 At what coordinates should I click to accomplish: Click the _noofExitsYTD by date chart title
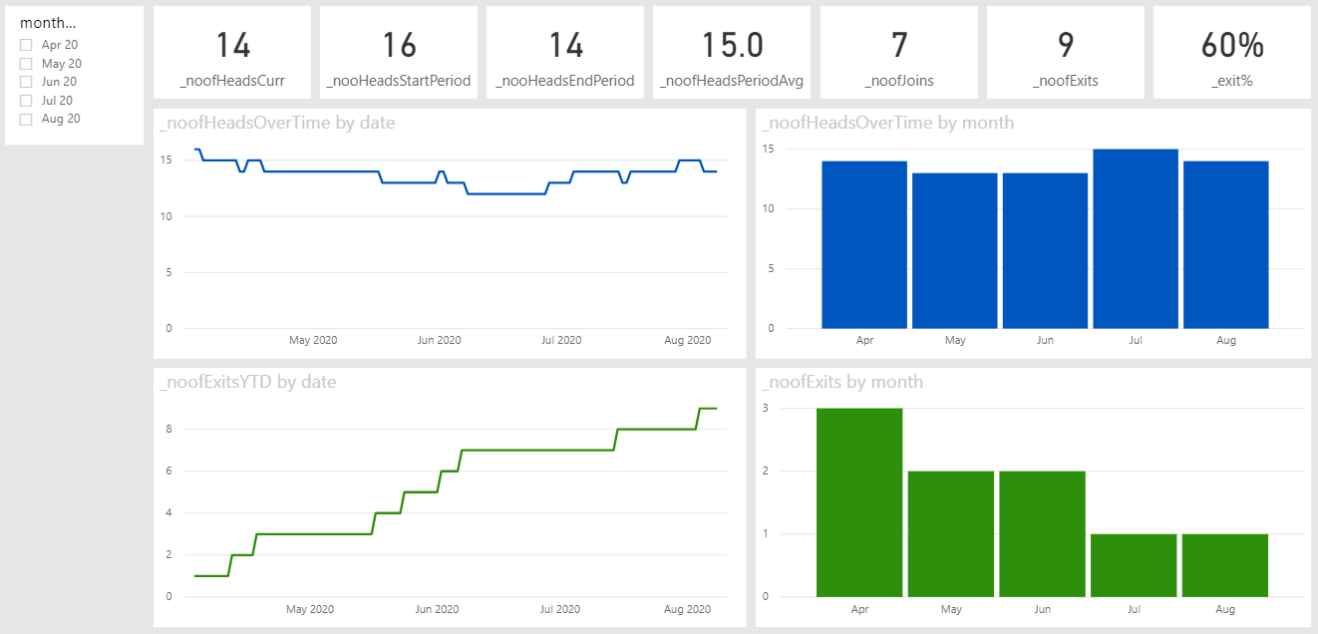(x=248, y=382)
